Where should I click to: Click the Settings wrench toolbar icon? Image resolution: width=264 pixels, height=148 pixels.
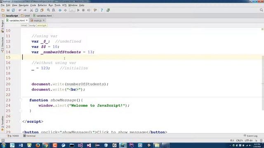tap(95, 10)
